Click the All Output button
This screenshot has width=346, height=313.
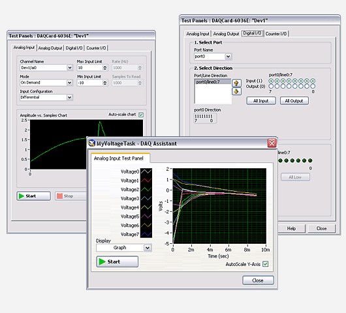[x=294, y=101]
